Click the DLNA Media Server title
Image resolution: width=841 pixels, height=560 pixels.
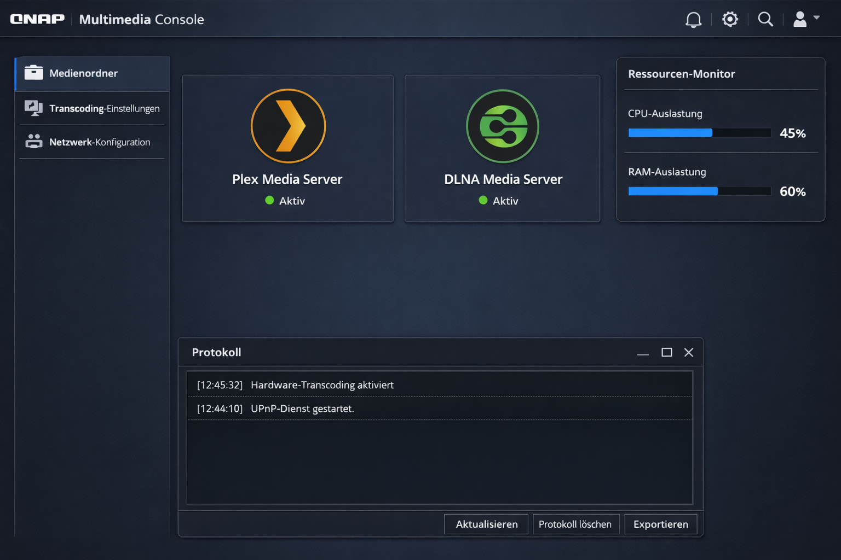click(503, 179)
